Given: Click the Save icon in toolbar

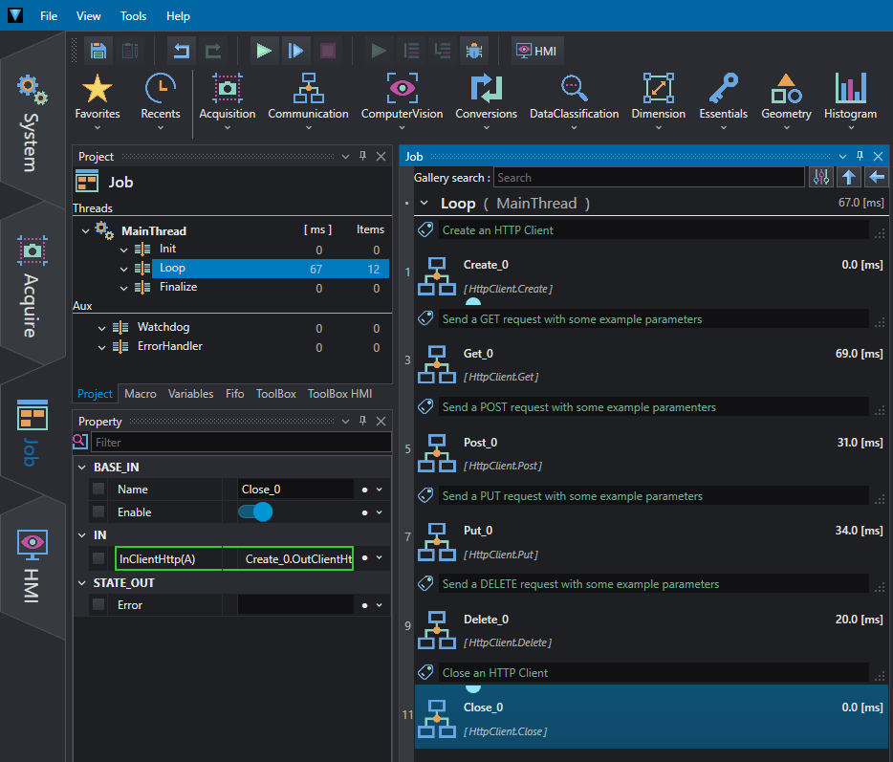Looking at the screenshot, I should click(98, 51).
